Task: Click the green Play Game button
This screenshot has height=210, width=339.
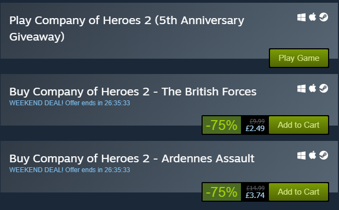Action: pos(299,58)
